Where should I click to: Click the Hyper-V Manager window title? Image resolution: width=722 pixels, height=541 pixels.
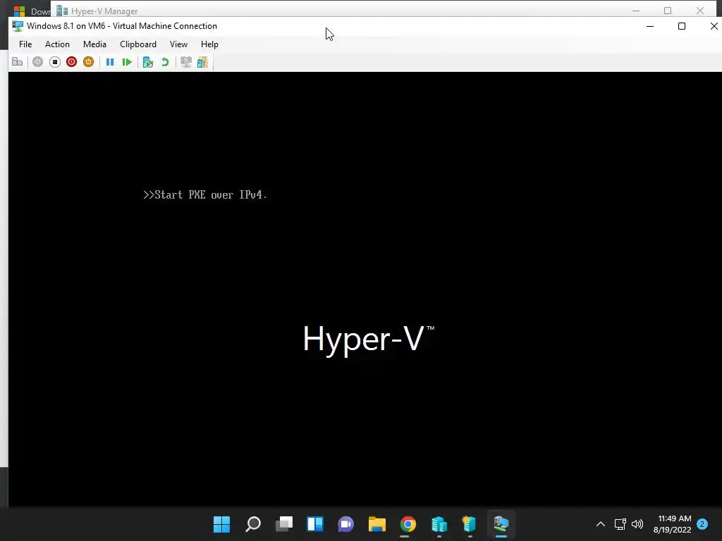pyautogui.click(x=104, y=11)
